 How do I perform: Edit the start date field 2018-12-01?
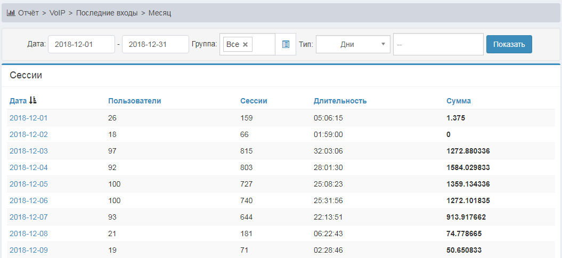point(81,44)
